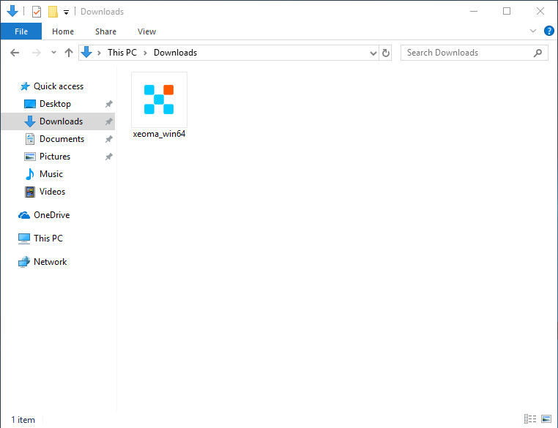Expand the ribbon with chevron arrow
This screenshot has width=558, height=428.
tap(533, 31)
